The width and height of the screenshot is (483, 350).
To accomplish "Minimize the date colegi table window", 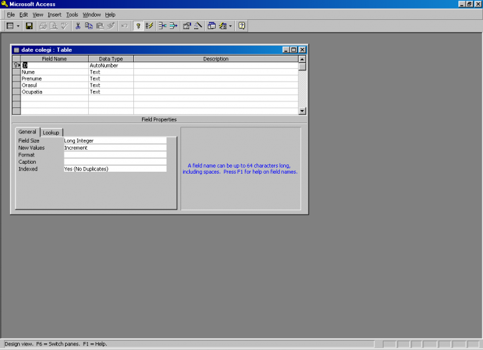I will click(x=286, y=50).
